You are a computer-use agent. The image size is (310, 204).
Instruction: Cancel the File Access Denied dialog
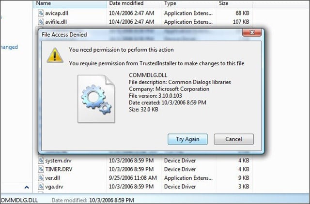coord(233,139)
